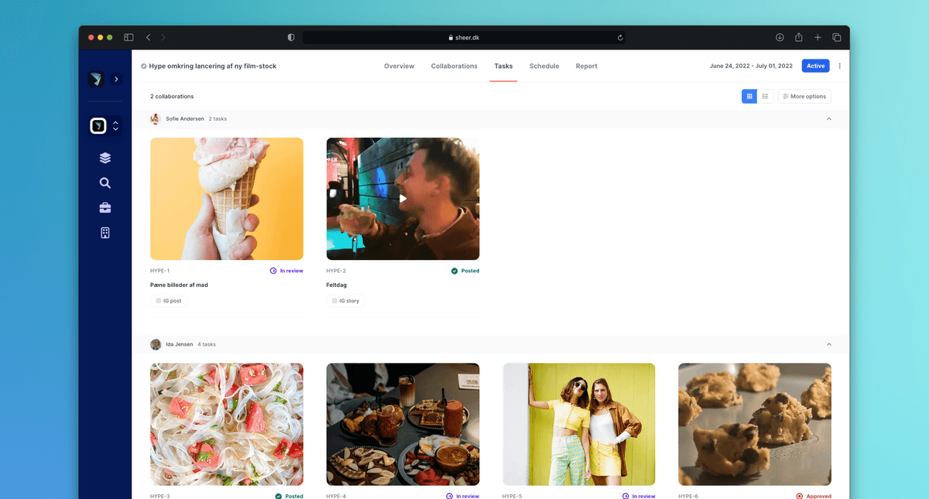Click the Active status button
Viewport: 929px width, 499px height.
[815, 66]
